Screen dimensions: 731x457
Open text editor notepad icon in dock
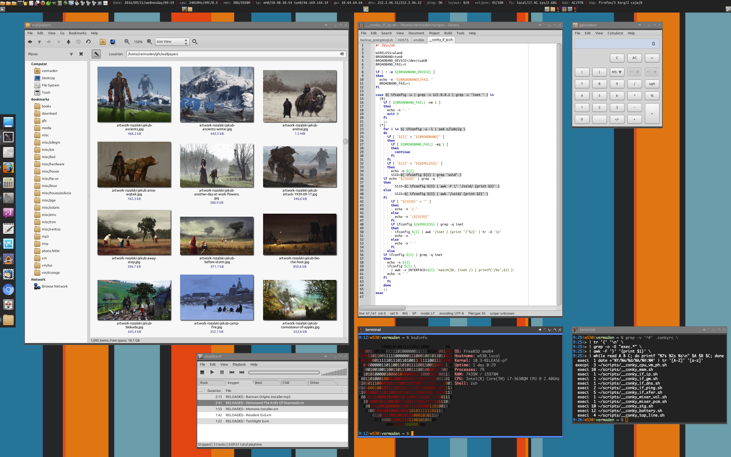click(8, 228)
